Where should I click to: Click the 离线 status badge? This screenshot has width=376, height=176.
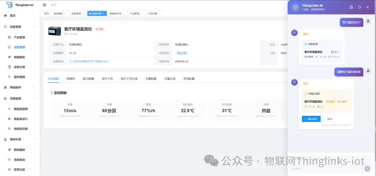point(100,29)
